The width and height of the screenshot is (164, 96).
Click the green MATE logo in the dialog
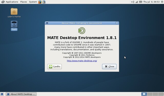(x=82, y=31)
